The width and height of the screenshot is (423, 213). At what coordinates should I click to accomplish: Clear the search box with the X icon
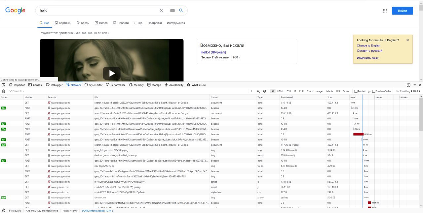pos(162,11)
